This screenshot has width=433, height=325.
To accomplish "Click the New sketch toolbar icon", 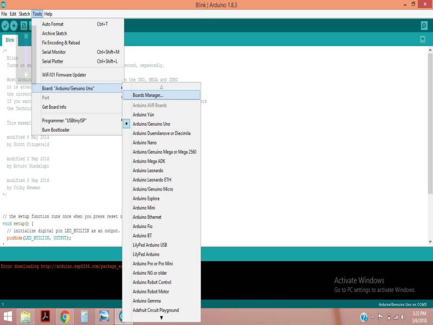I will pos(24,25).
